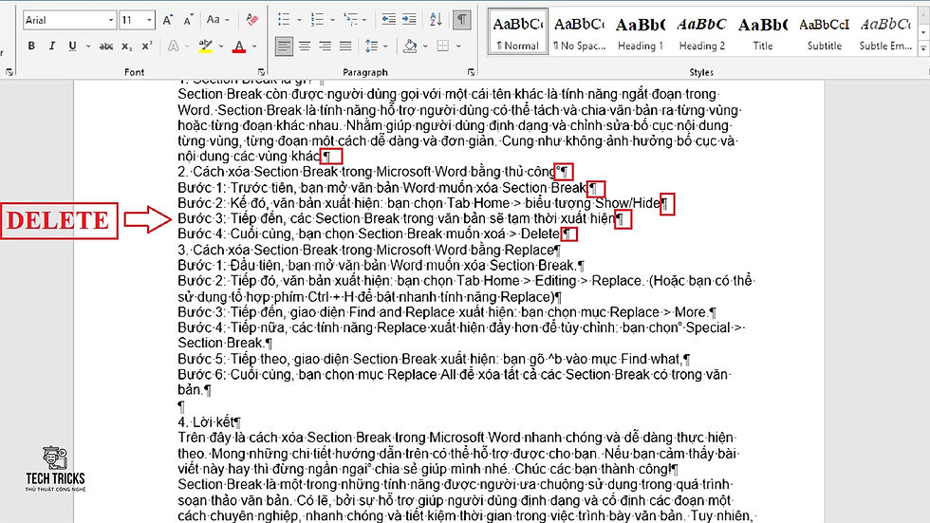
Task: Increase the font size
Action: tap(168, 20)
